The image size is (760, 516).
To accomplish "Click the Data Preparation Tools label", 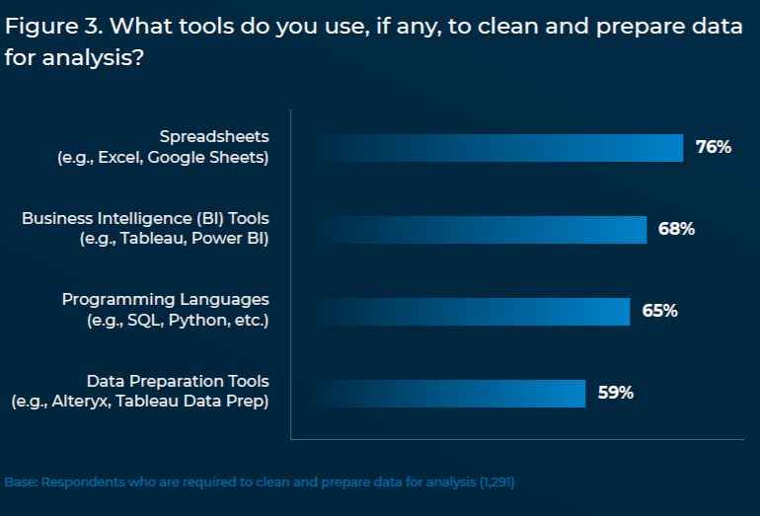I will pos(178,381).
